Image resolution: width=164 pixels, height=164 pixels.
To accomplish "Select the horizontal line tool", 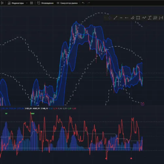I will pyautogui.click(x=121, y=18).
